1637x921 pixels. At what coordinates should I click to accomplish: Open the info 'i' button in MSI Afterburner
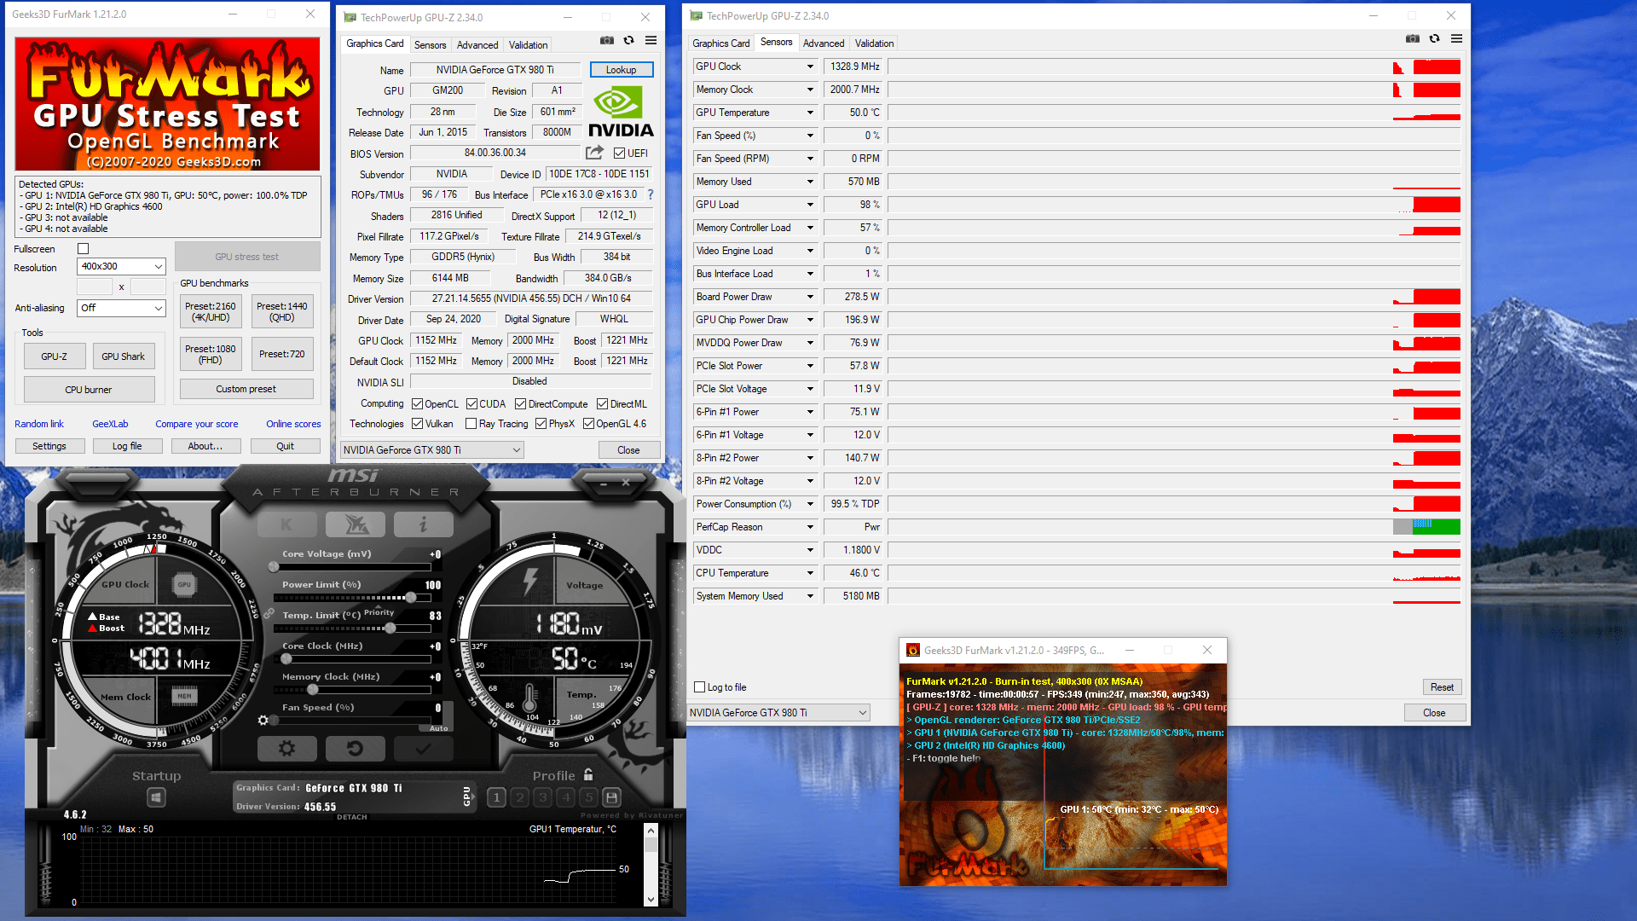423,524
